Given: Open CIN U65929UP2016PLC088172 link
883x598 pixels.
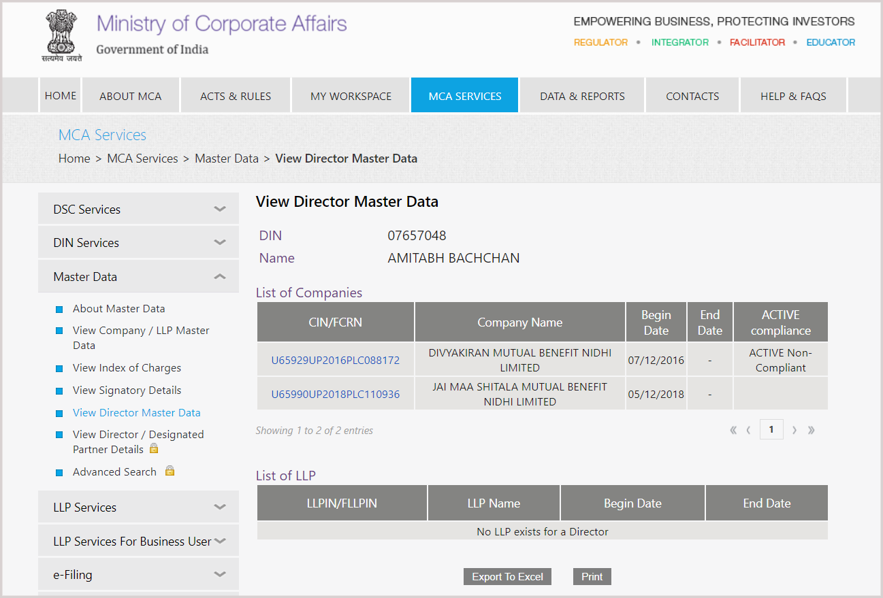Looking at the screenshot, I should pos(336,360).
